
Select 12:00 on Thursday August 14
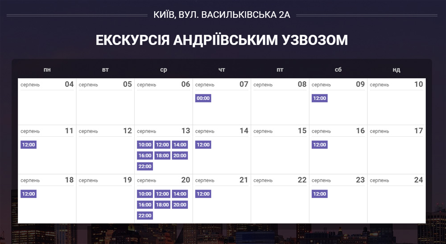[203, 145]
